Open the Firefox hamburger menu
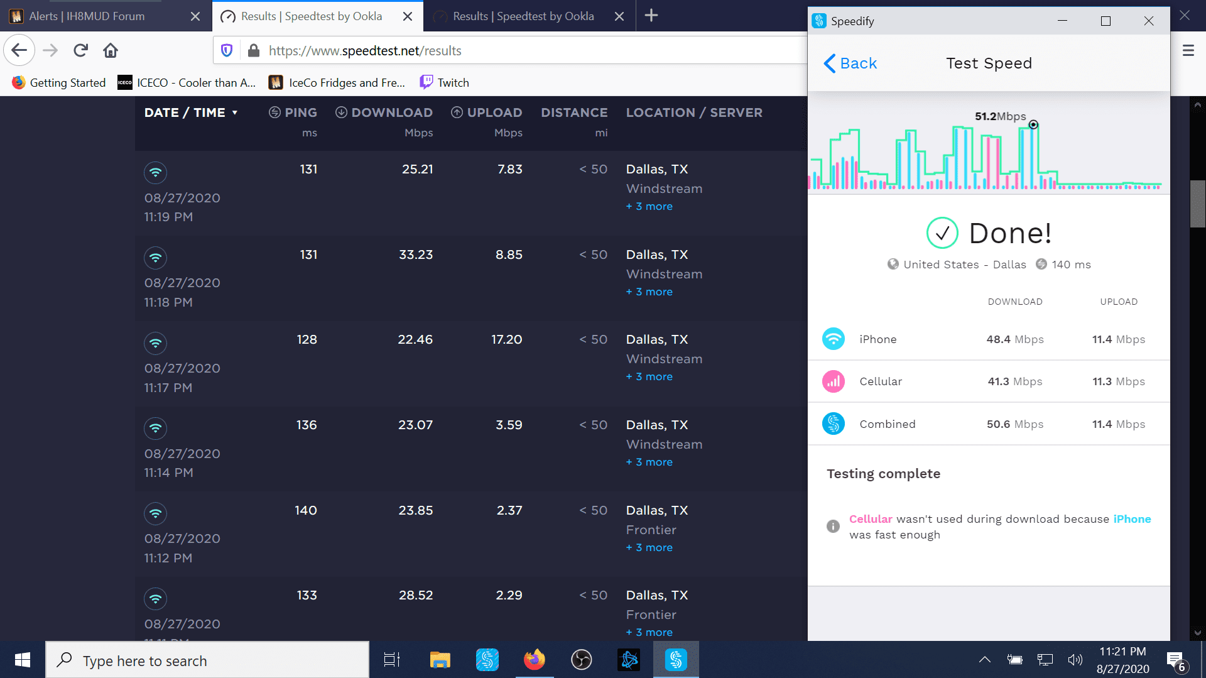This screenshot has width=1206, height=678. click(x=1188, y=50)
